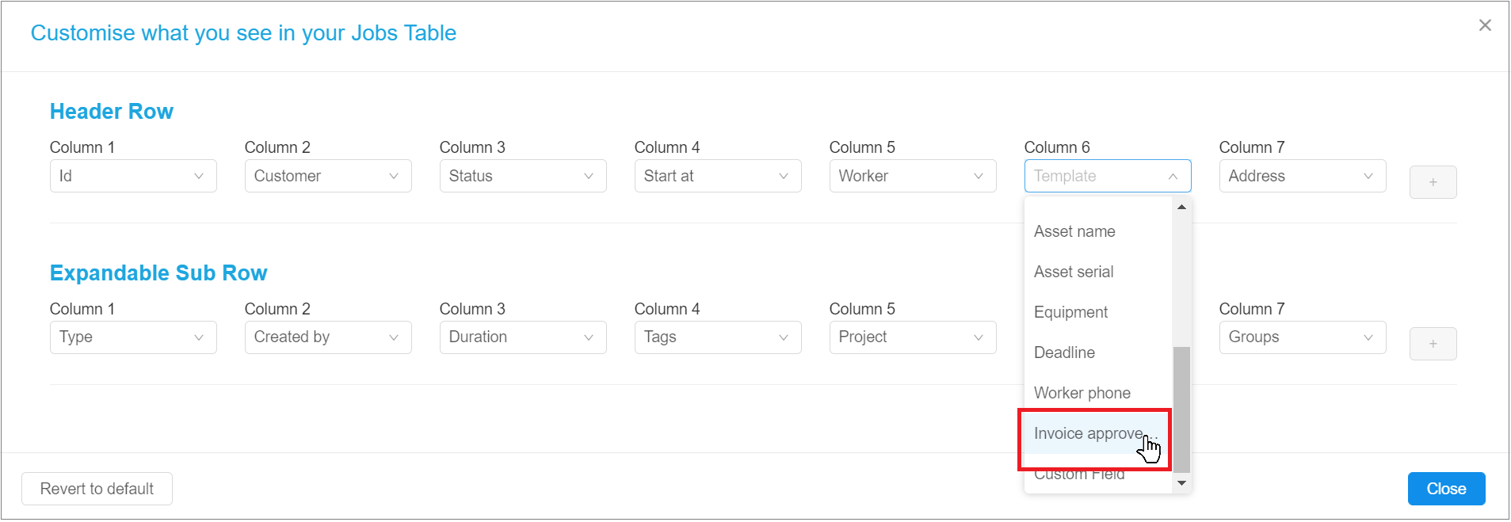Open the Type dropdown in the Sub Row

point(132,337)
